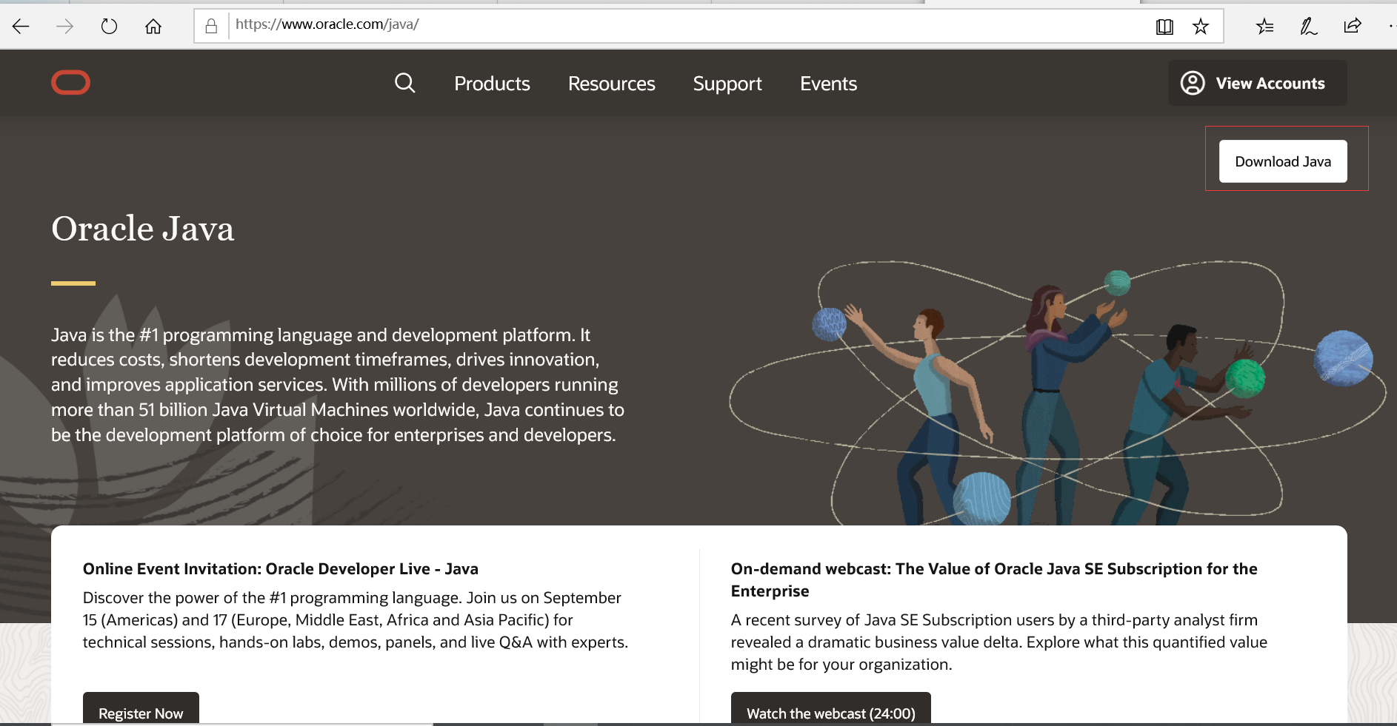1397x726 pixels.
Task: Click the padlock site security icon
Action: 211,26
